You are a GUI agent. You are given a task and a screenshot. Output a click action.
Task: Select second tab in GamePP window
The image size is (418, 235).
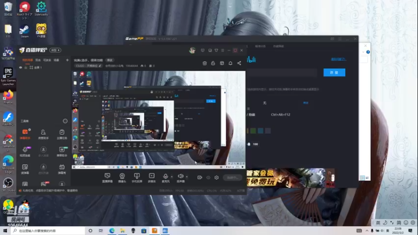coord(260,46)
